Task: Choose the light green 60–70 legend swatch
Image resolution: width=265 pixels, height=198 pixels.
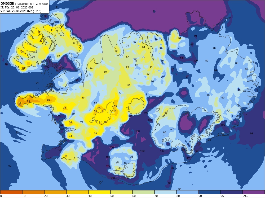Action: pyautogui.click(x=143, y=192)
